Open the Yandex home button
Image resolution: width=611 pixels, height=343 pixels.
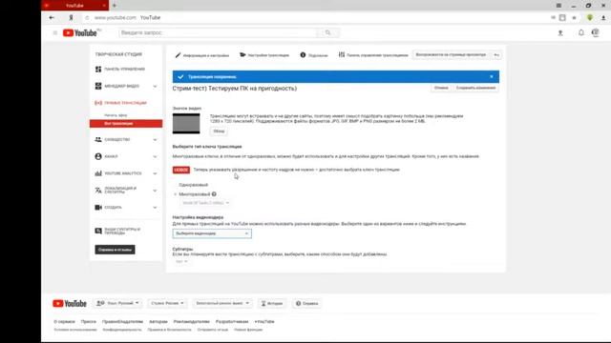[71, 17]
